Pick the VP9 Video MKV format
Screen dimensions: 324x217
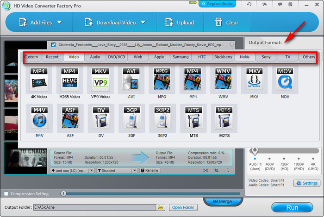[100, 80]
